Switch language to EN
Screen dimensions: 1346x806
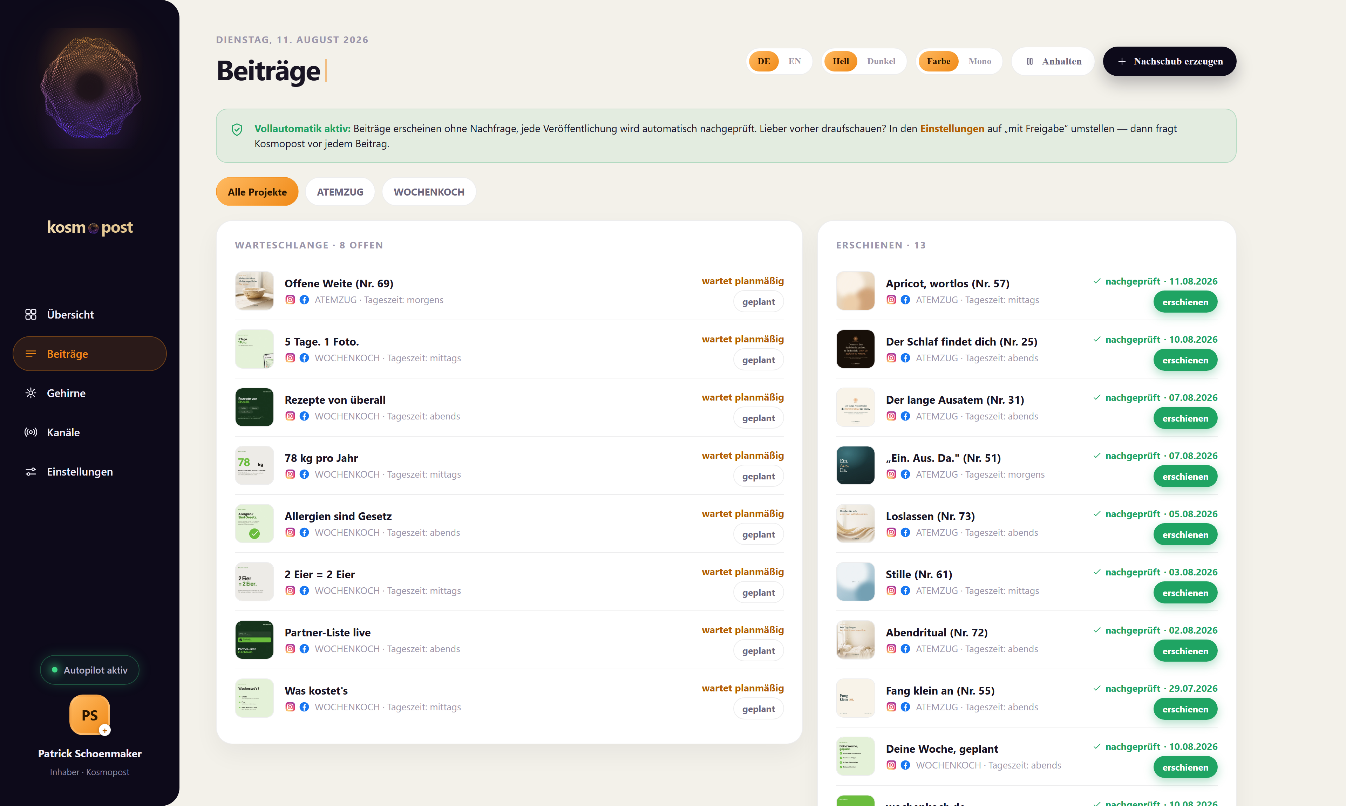click(795, 61)
